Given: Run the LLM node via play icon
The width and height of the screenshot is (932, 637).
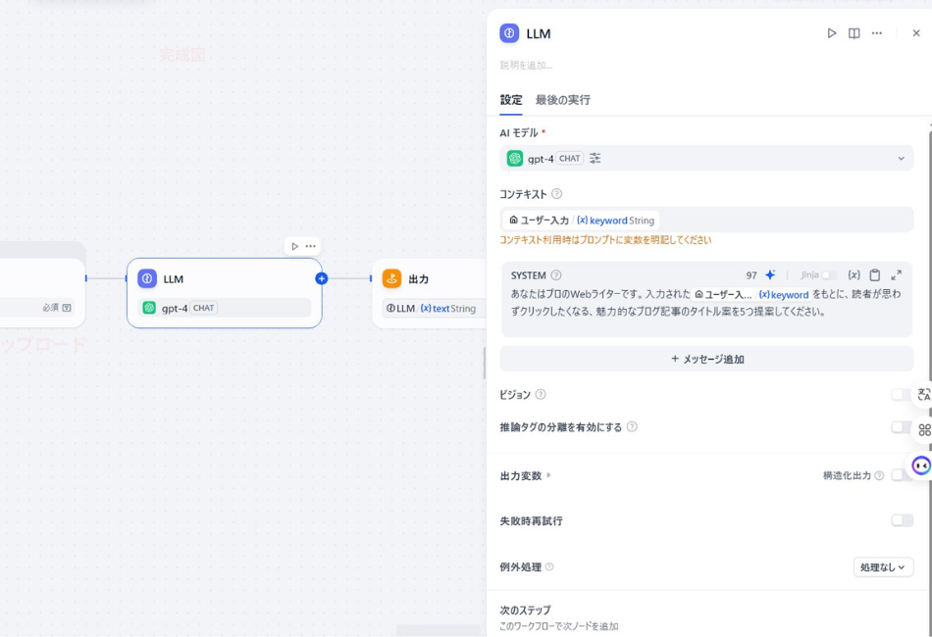Looking at the screenshot, I should pyautogui.click(x=831, y=32).
